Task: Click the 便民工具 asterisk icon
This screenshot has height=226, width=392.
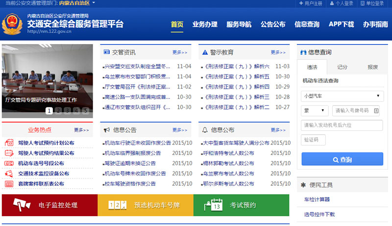Action: click(303, 185)
